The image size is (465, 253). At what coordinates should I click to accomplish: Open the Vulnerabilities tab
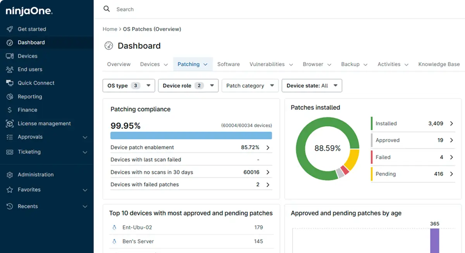271,64
